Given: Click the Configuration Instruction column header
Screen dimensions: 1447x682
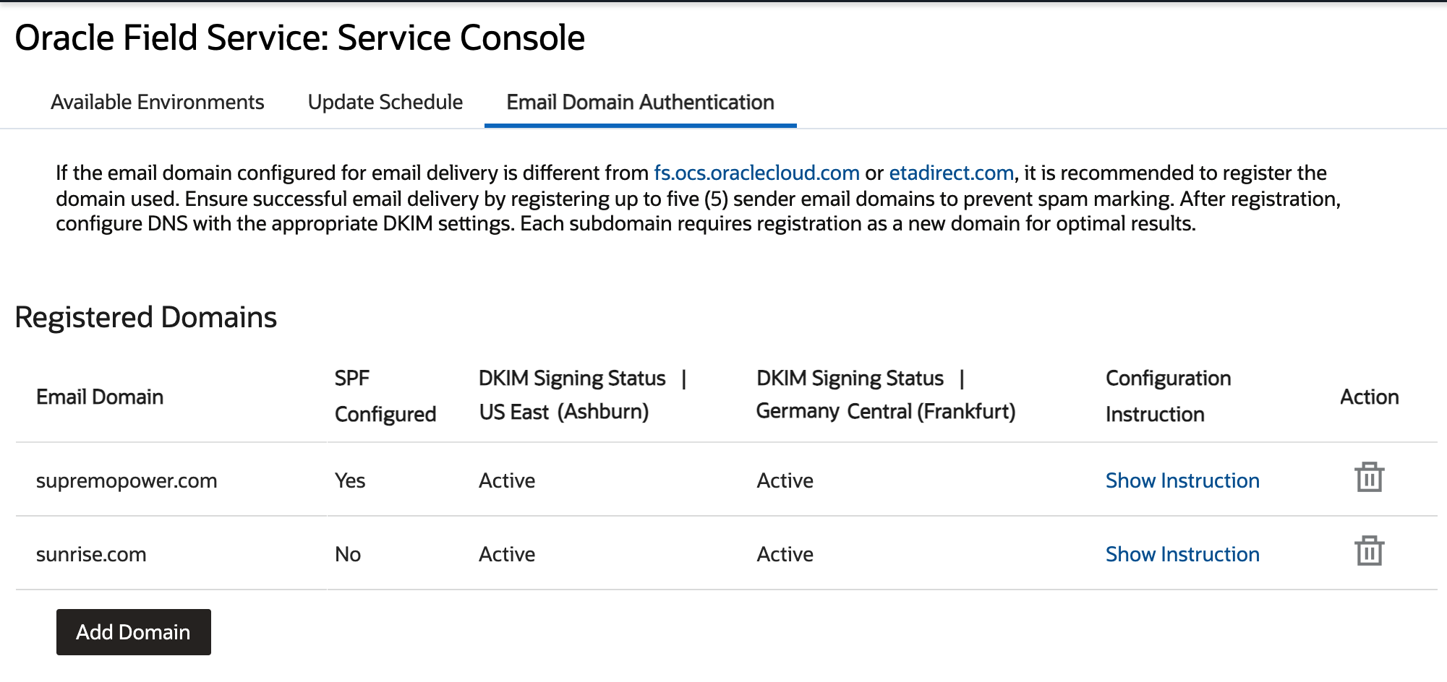Looking at the screenshot, I should pos(1168,396).
